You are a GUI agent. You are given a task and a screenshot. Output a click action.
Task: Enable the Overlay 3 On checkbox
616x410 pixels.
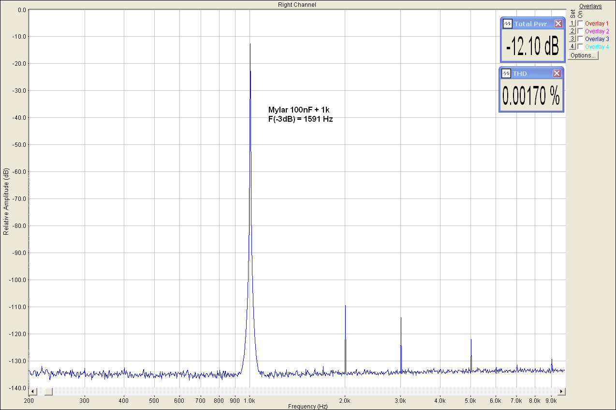click(580, 39)
